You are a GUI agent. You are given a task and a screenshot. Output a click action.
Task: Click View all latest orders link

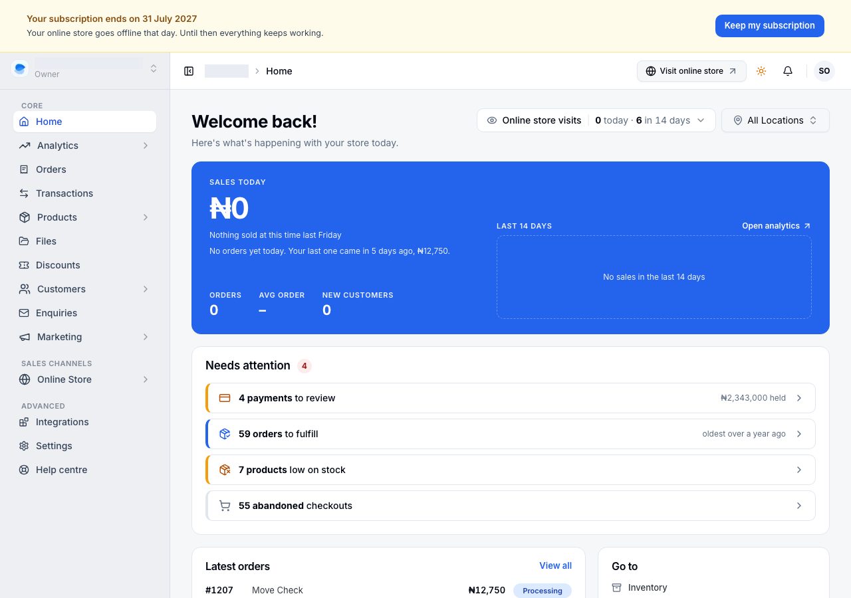click(x=555, y=565)
